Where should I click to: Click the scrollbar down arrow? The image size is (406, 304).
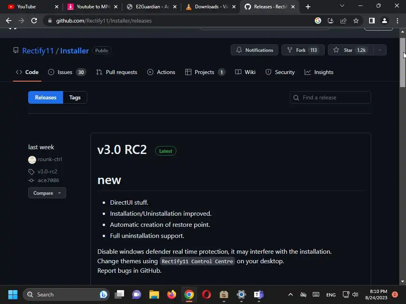(402, 281)
